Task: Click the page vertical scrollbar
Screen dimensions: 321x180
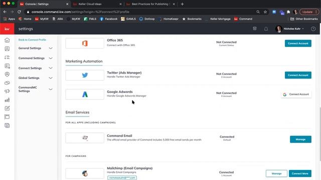Action: tap(319, 133)
